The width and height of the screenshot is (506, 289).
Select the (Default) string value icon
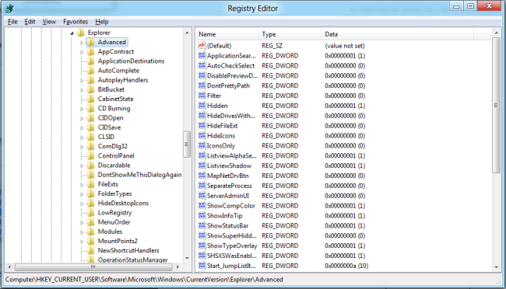(202, 45)
